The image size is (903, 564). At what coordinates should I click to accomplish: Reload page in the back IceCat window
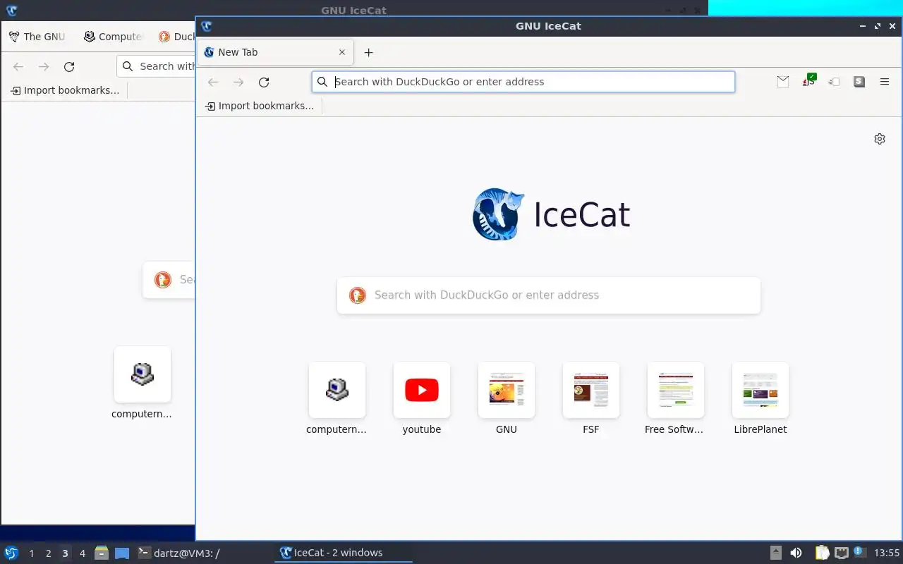(x=69, y=67)
